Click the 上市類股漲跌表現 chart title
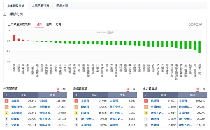This screenshot has width=210, height=130. coord(19,24)
